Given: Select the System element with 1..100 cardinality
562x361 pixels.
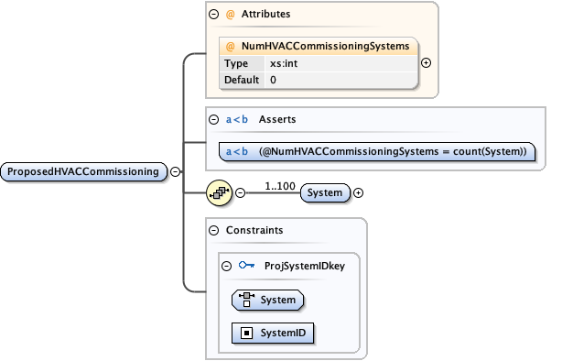Looking at the screenshot, I should coord(325,192).
